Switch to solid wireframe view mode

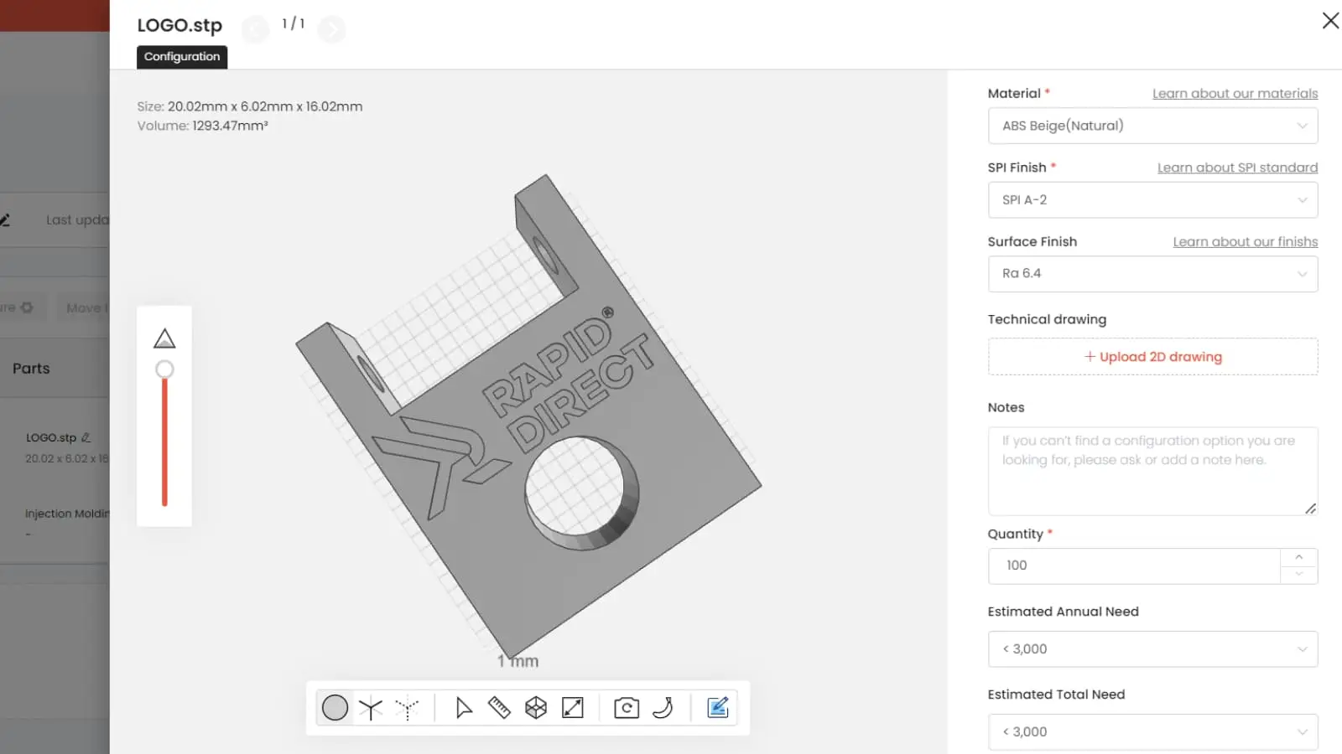click(371, 709)
